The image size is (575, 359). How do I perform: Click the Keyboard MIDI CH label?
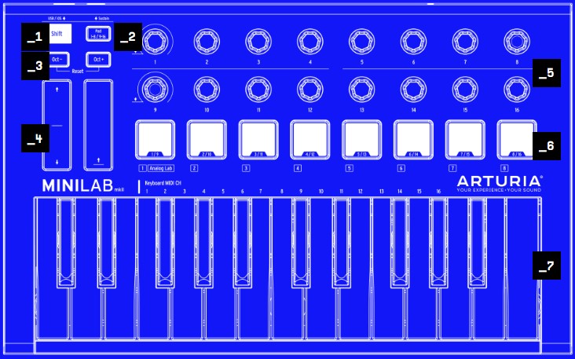tap(163, 183)
